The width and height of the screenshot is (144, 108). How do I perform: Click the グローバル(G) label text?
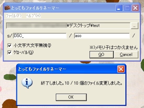point(24,53)
